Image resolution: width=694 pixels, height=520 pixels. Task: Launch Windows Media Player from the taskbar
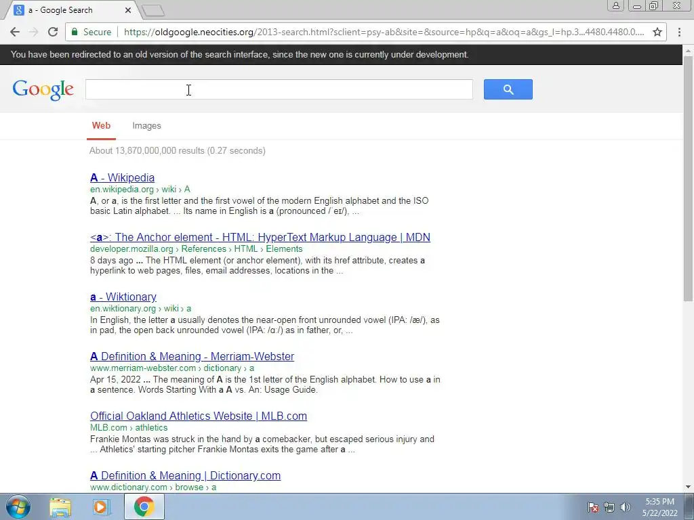[x=101, y=507]
